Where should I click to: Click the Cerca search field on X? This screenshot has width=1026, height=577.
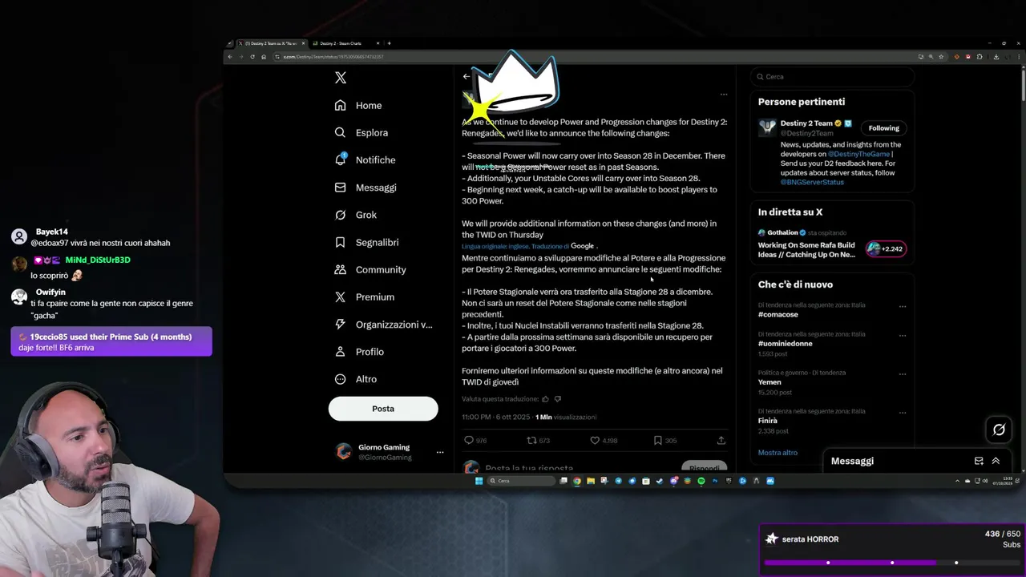pyautogui.click(x=834, y=77)
